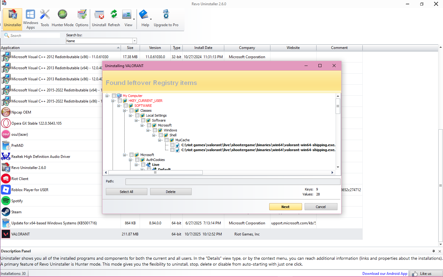Select the PreMiD program icon
This screenshot has width=443, height=277.
(x=6, y=146)
